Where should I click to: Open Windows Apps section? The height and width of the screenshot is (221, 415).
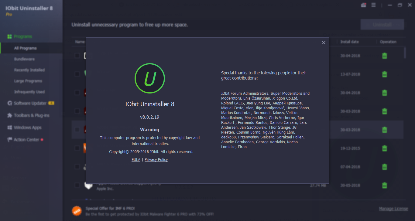coord(28,127)
